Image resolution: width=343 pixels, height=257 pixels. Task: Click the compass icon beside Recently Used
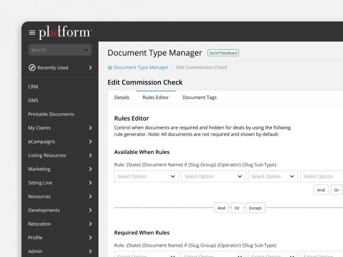[32, 68]
